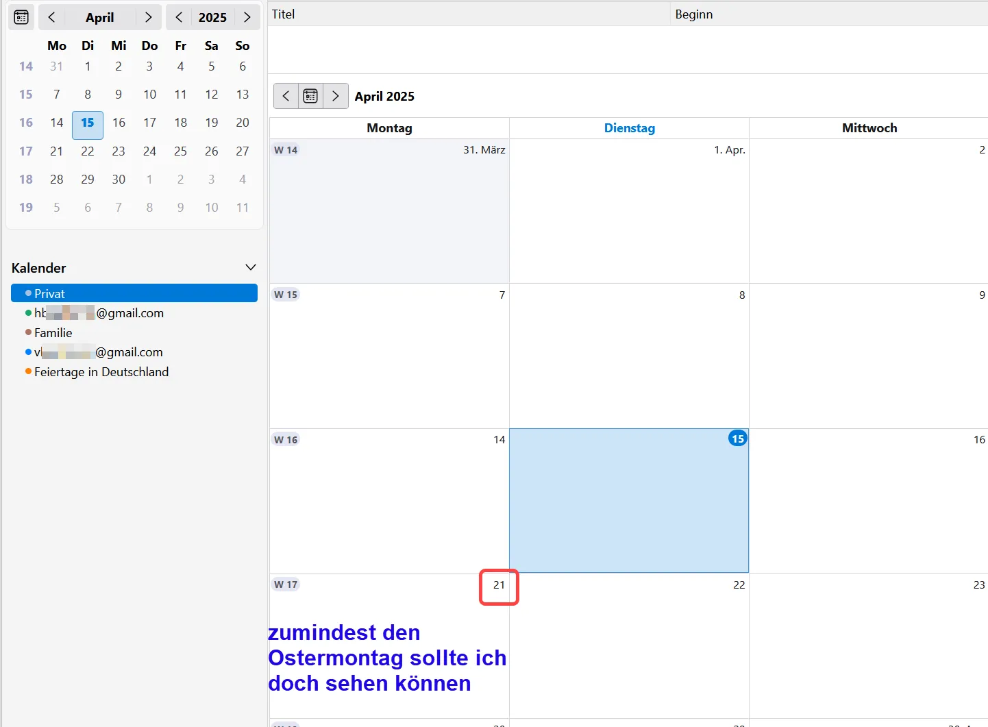Click day number 22 in main grid
Screen dimensions: 988x727
pos(739,584)
